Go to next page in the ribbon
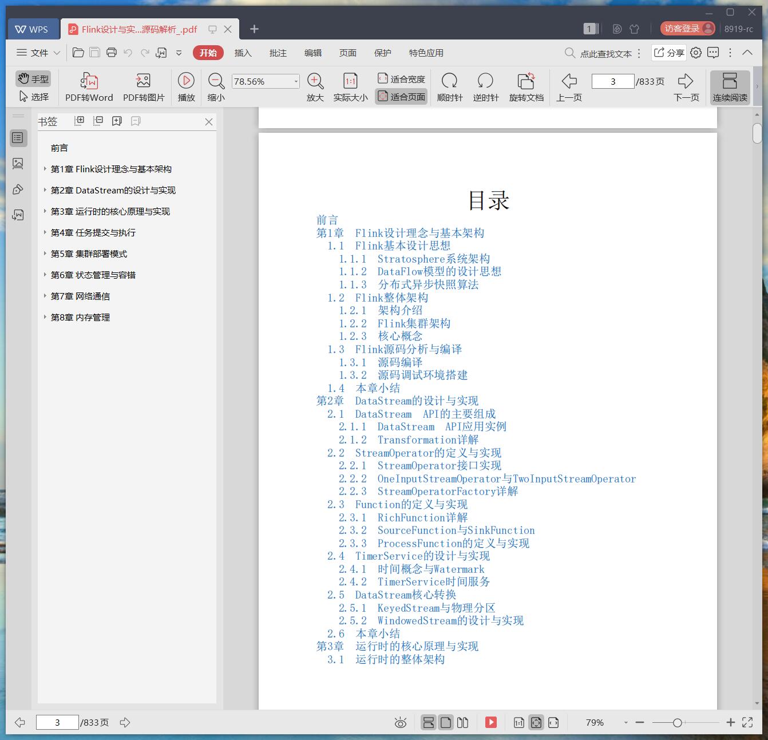Image resolution: width=768 pixels, height=740 pixels. 686,88
